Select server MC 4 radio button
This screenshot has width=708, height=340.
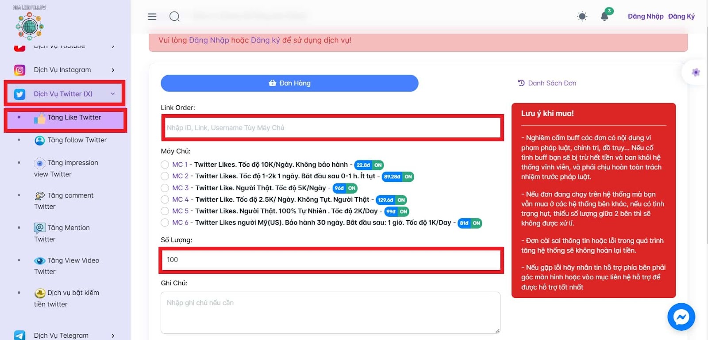coord(165,199)
